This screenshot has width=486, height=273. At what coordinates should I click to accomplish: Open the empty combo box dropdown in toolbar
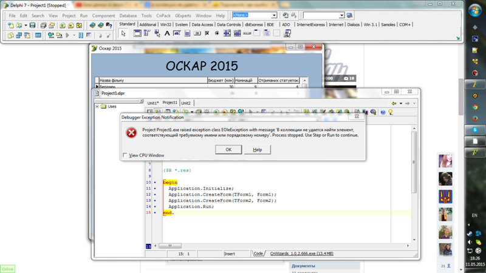(341, 15)
